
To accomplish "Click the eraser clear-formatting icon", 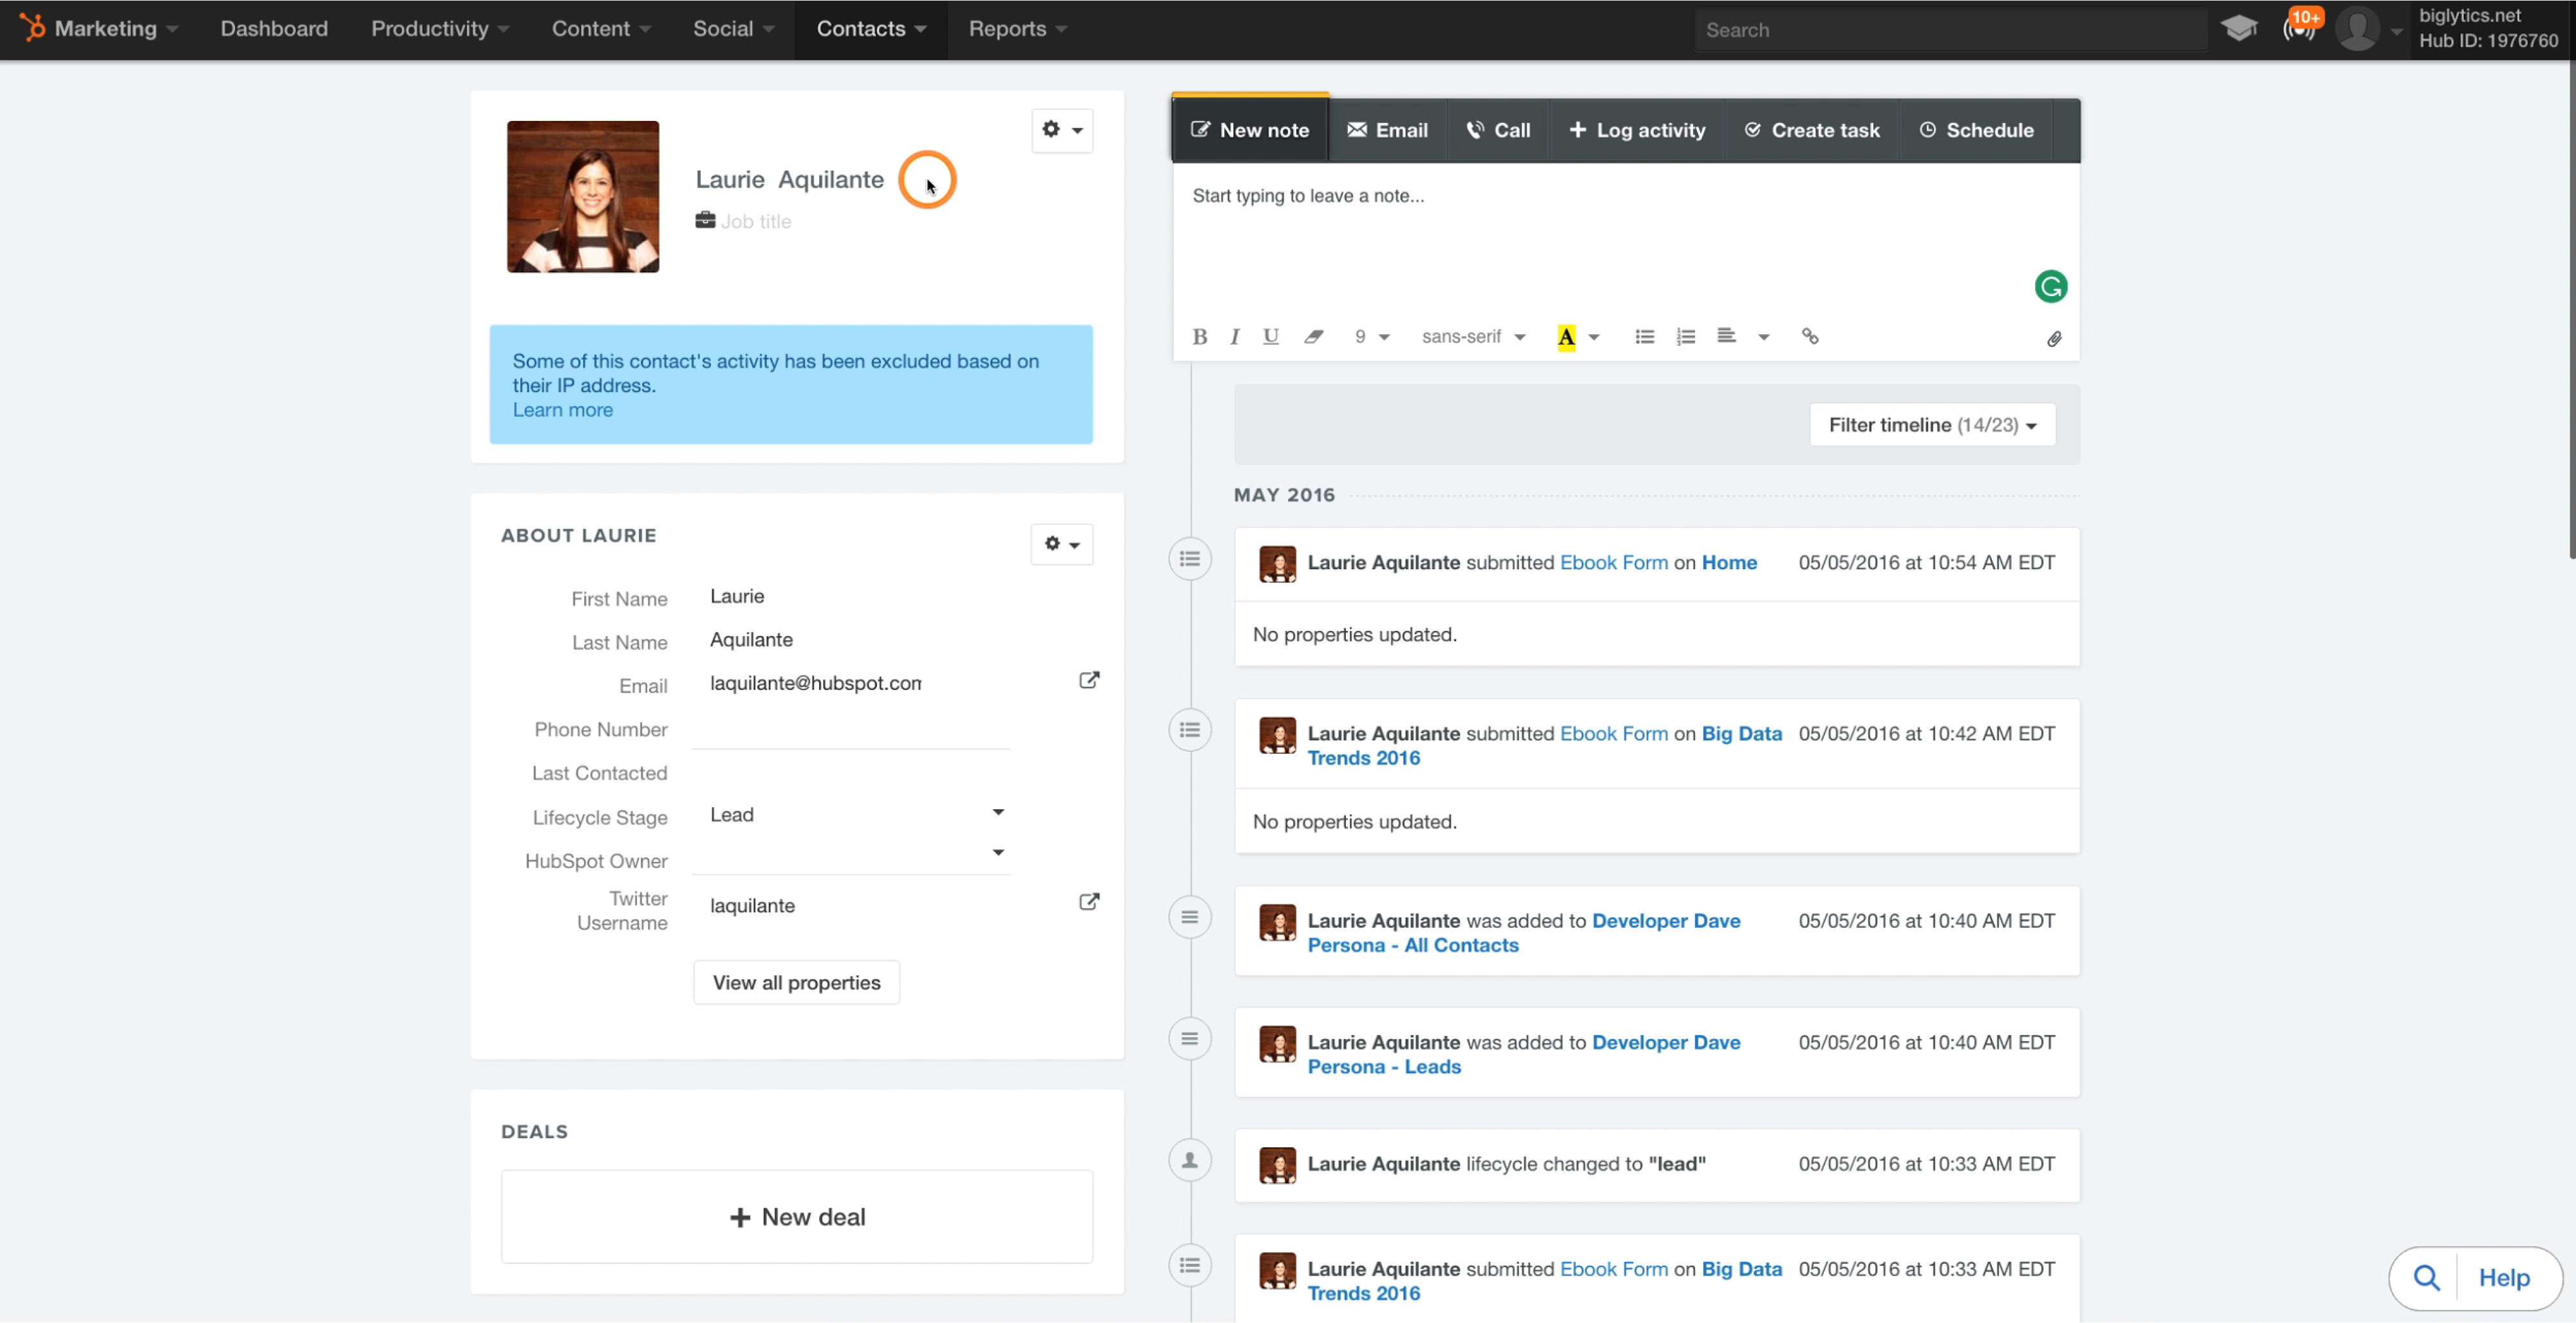I will [x=1313, y=337].
